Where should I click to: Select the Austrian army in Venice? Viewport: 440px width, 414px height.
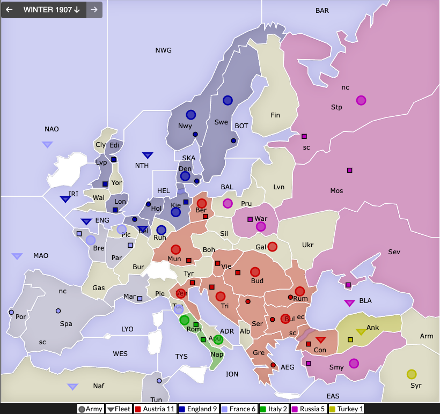click(181, 294)
